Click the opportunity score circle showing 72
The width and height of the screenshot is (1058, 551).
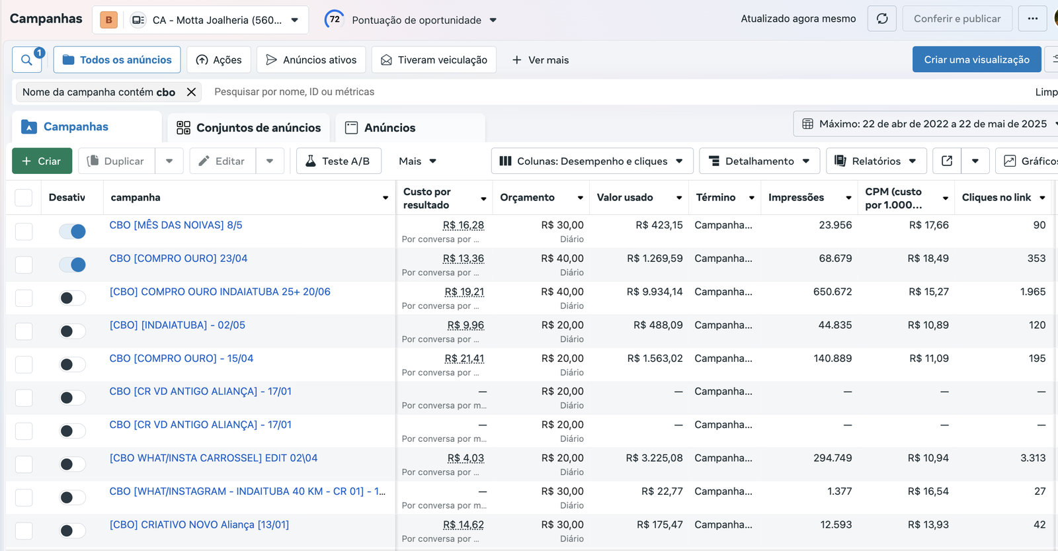coord(335,19)
